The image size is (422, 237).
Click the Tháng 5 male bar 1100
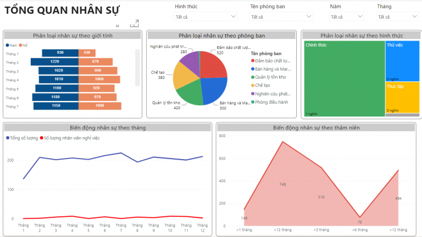pos(57,88)
